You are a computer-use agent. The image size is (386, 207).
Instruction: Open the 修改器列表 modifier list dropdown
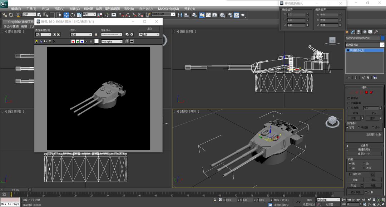click(365, 45)
